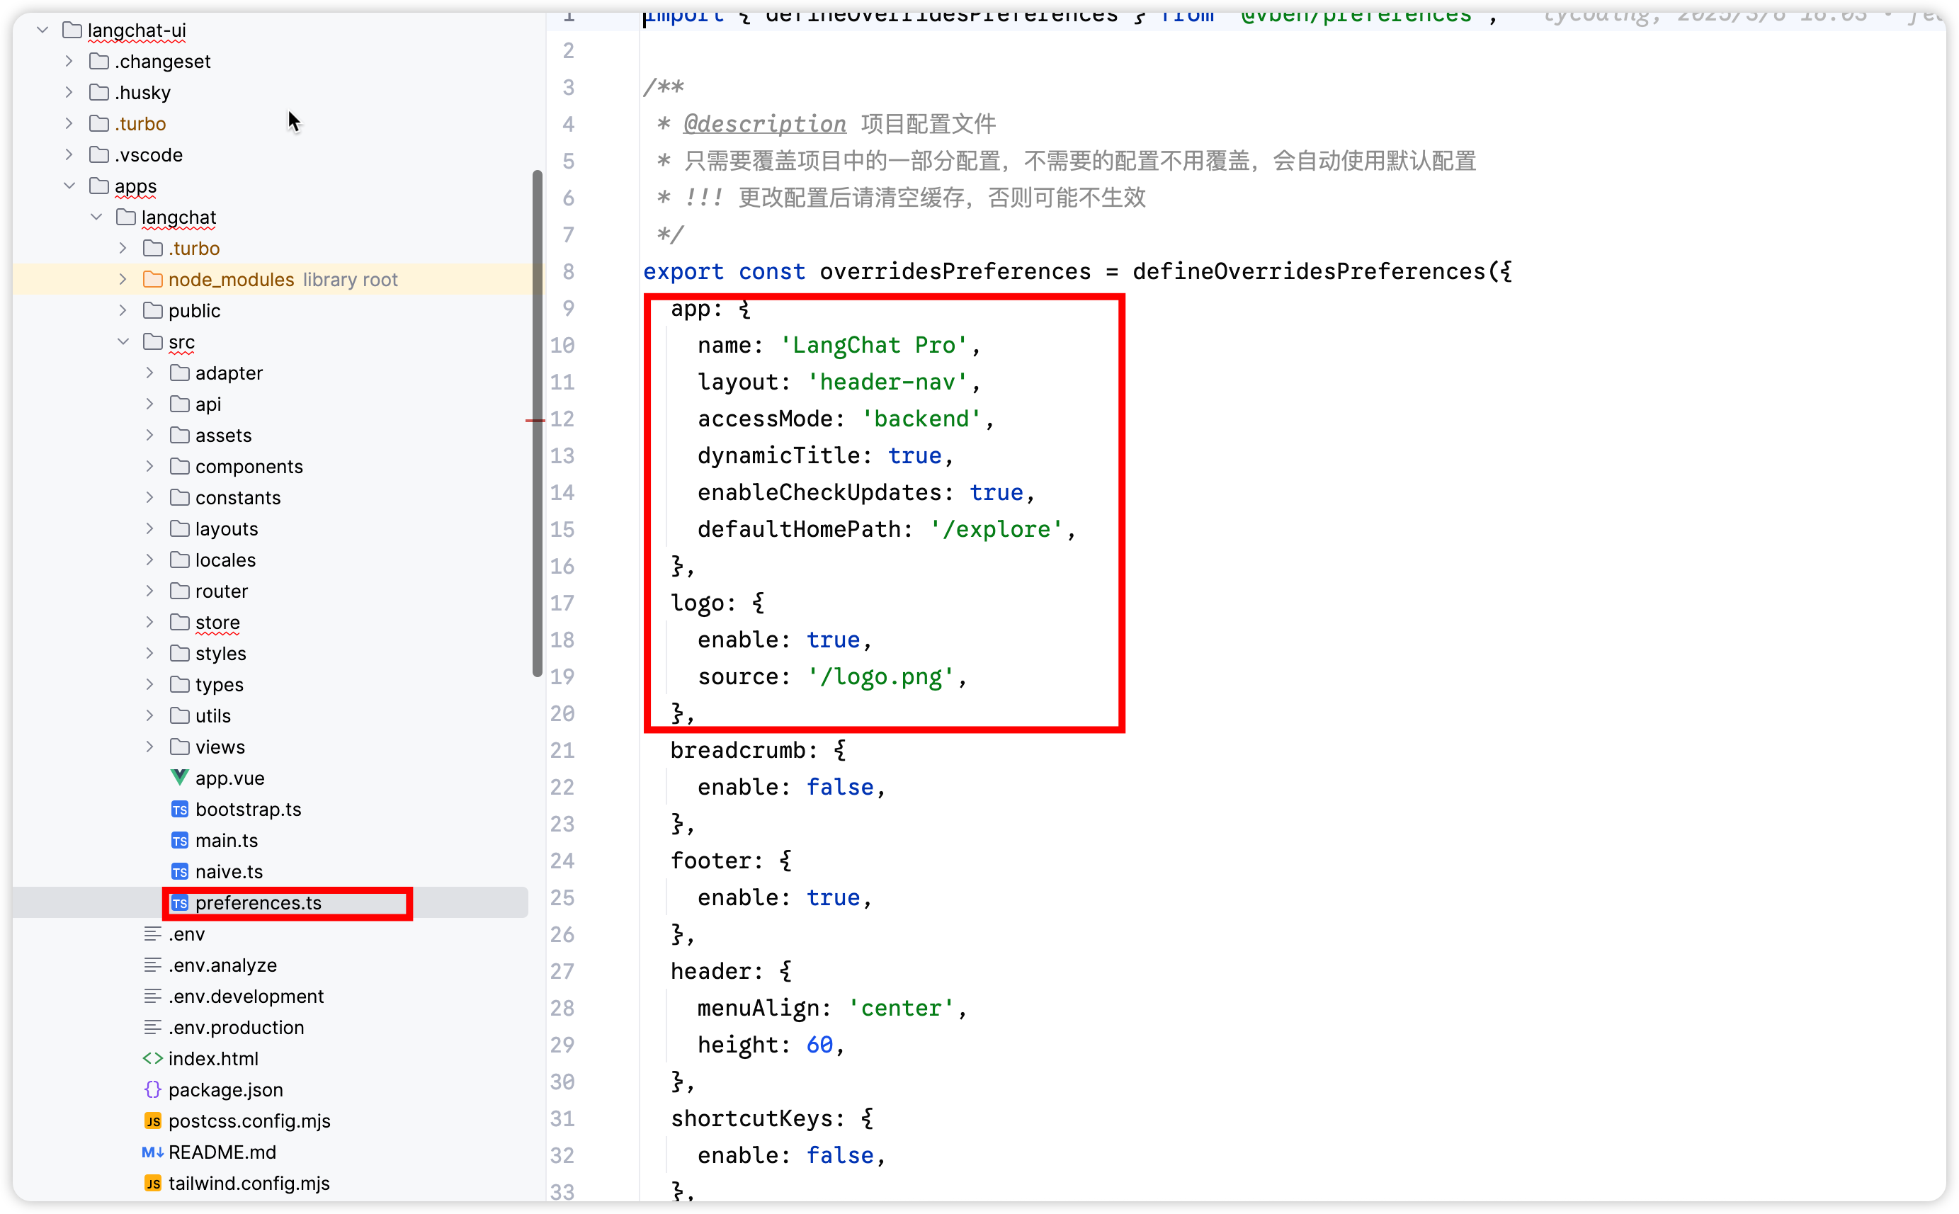Click line number 12 in the gutter
The height and width of the screenshot is (1214, 1959).
point(562,419)
